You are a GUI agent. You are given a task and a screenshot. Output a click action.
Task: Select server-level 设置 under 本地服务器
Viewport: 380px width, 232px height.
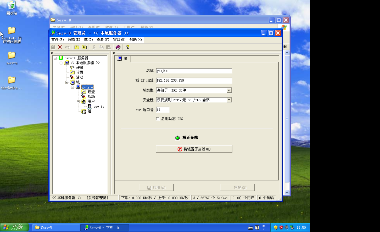80,72
